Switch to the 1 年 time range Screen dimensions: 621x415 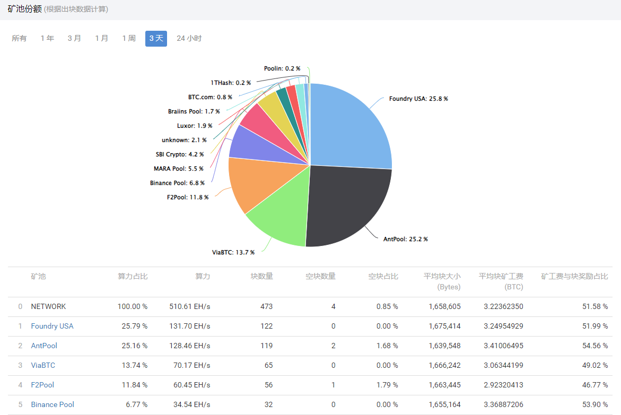47,38
